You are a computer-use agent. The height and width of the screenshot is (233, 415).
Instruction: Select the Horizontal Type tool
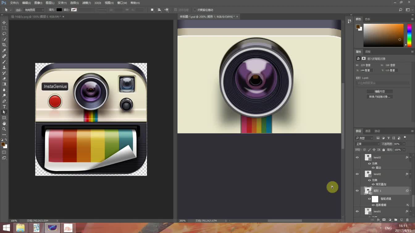tap(4, 107)
